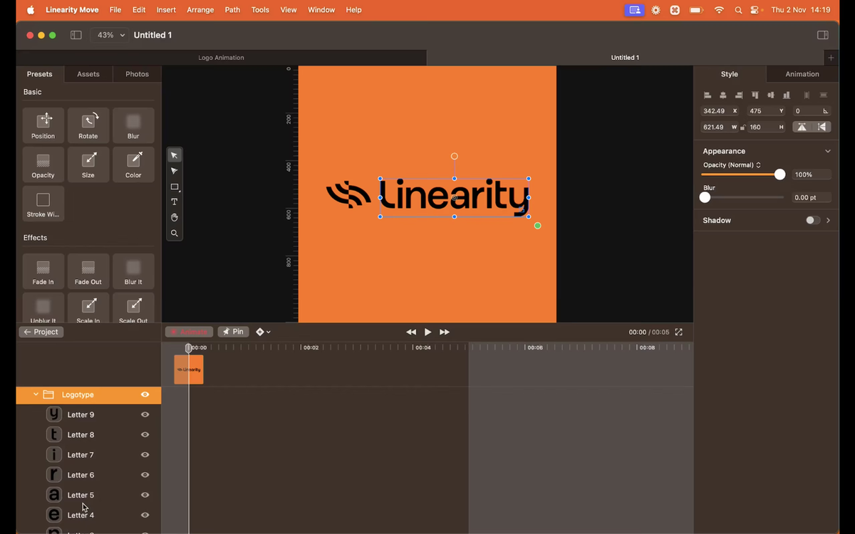Open the Path menu
This screenshot has height=534, width=855.
pos(232,10)
